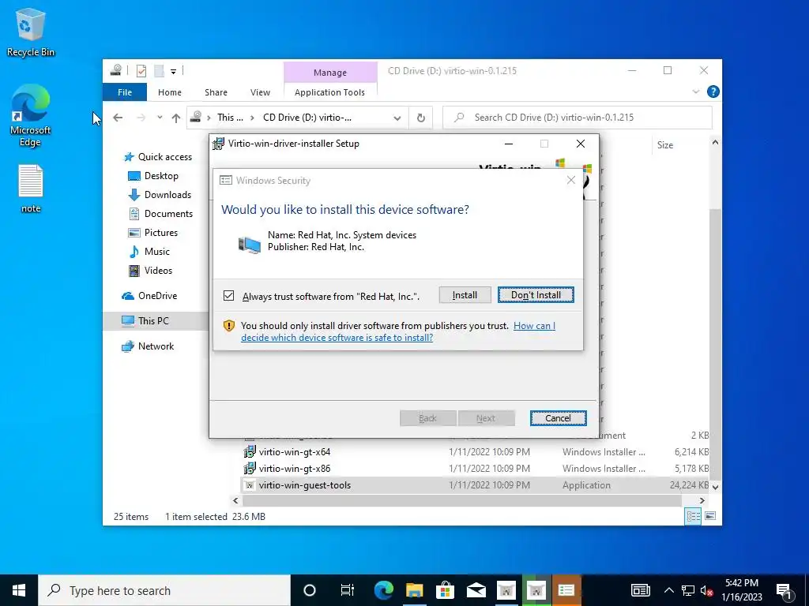Viewport: 809px width, 606px height.
Task: Open File Explorer from taskbar
Action: click(414, 590)
